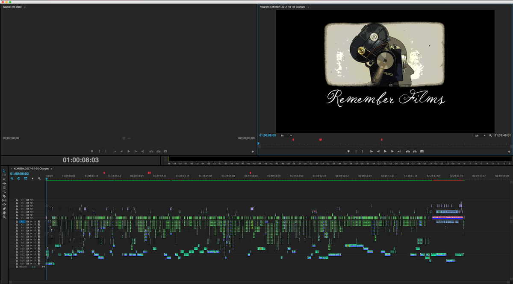
Task: Click Lift button in Program monitor
Action: tap(408, 151)
